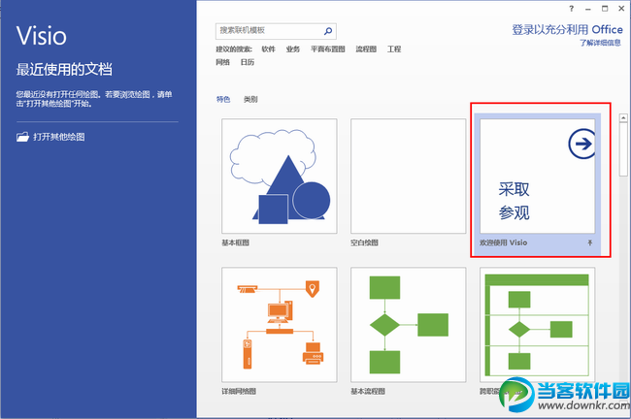Select the cross-functional flowchart template thumbnail
The width and height of the screenshot is (631, 419).
pos(537,325)
